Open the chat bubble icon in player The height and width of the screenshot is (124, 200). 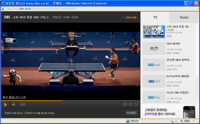pyautogui.click(x=125, y=105)
